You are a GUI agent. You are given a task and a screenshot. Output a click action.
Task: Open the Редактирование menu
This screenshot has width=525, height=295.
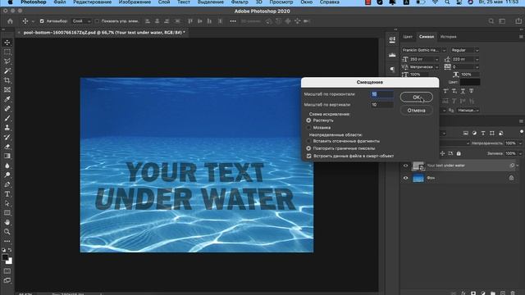[93, 2]
